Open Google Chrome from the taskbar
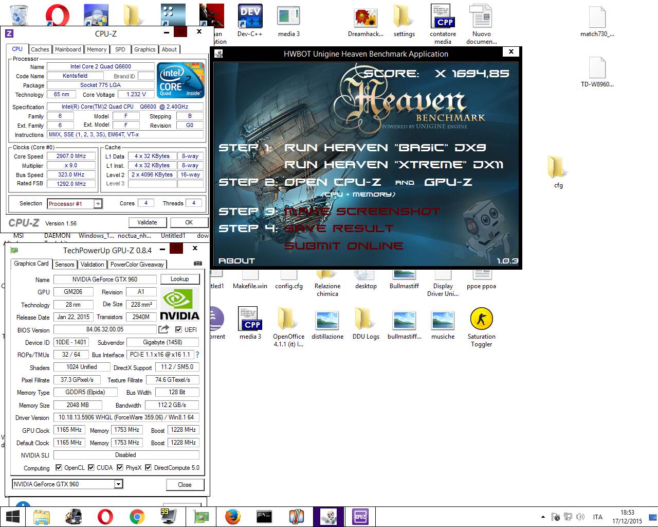 137,517
